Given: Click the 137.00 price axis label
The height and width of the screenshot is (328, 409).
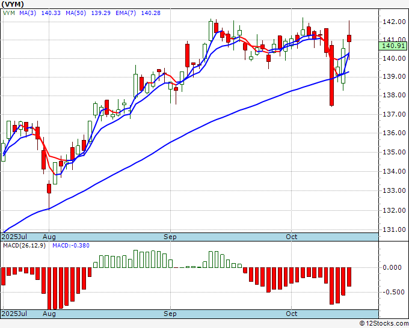Looking at the screenshot, I should click(394, 114).
